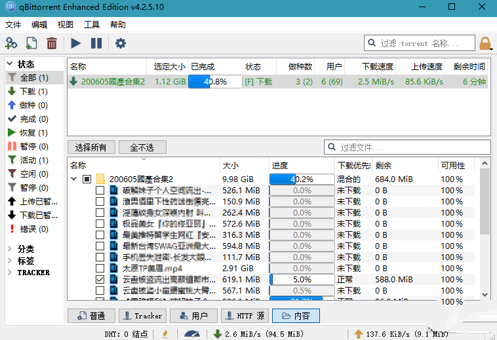Open the 工具 menu
This screenshot has height=340, width=497.
pyautogui.click(x=92, y=25)
